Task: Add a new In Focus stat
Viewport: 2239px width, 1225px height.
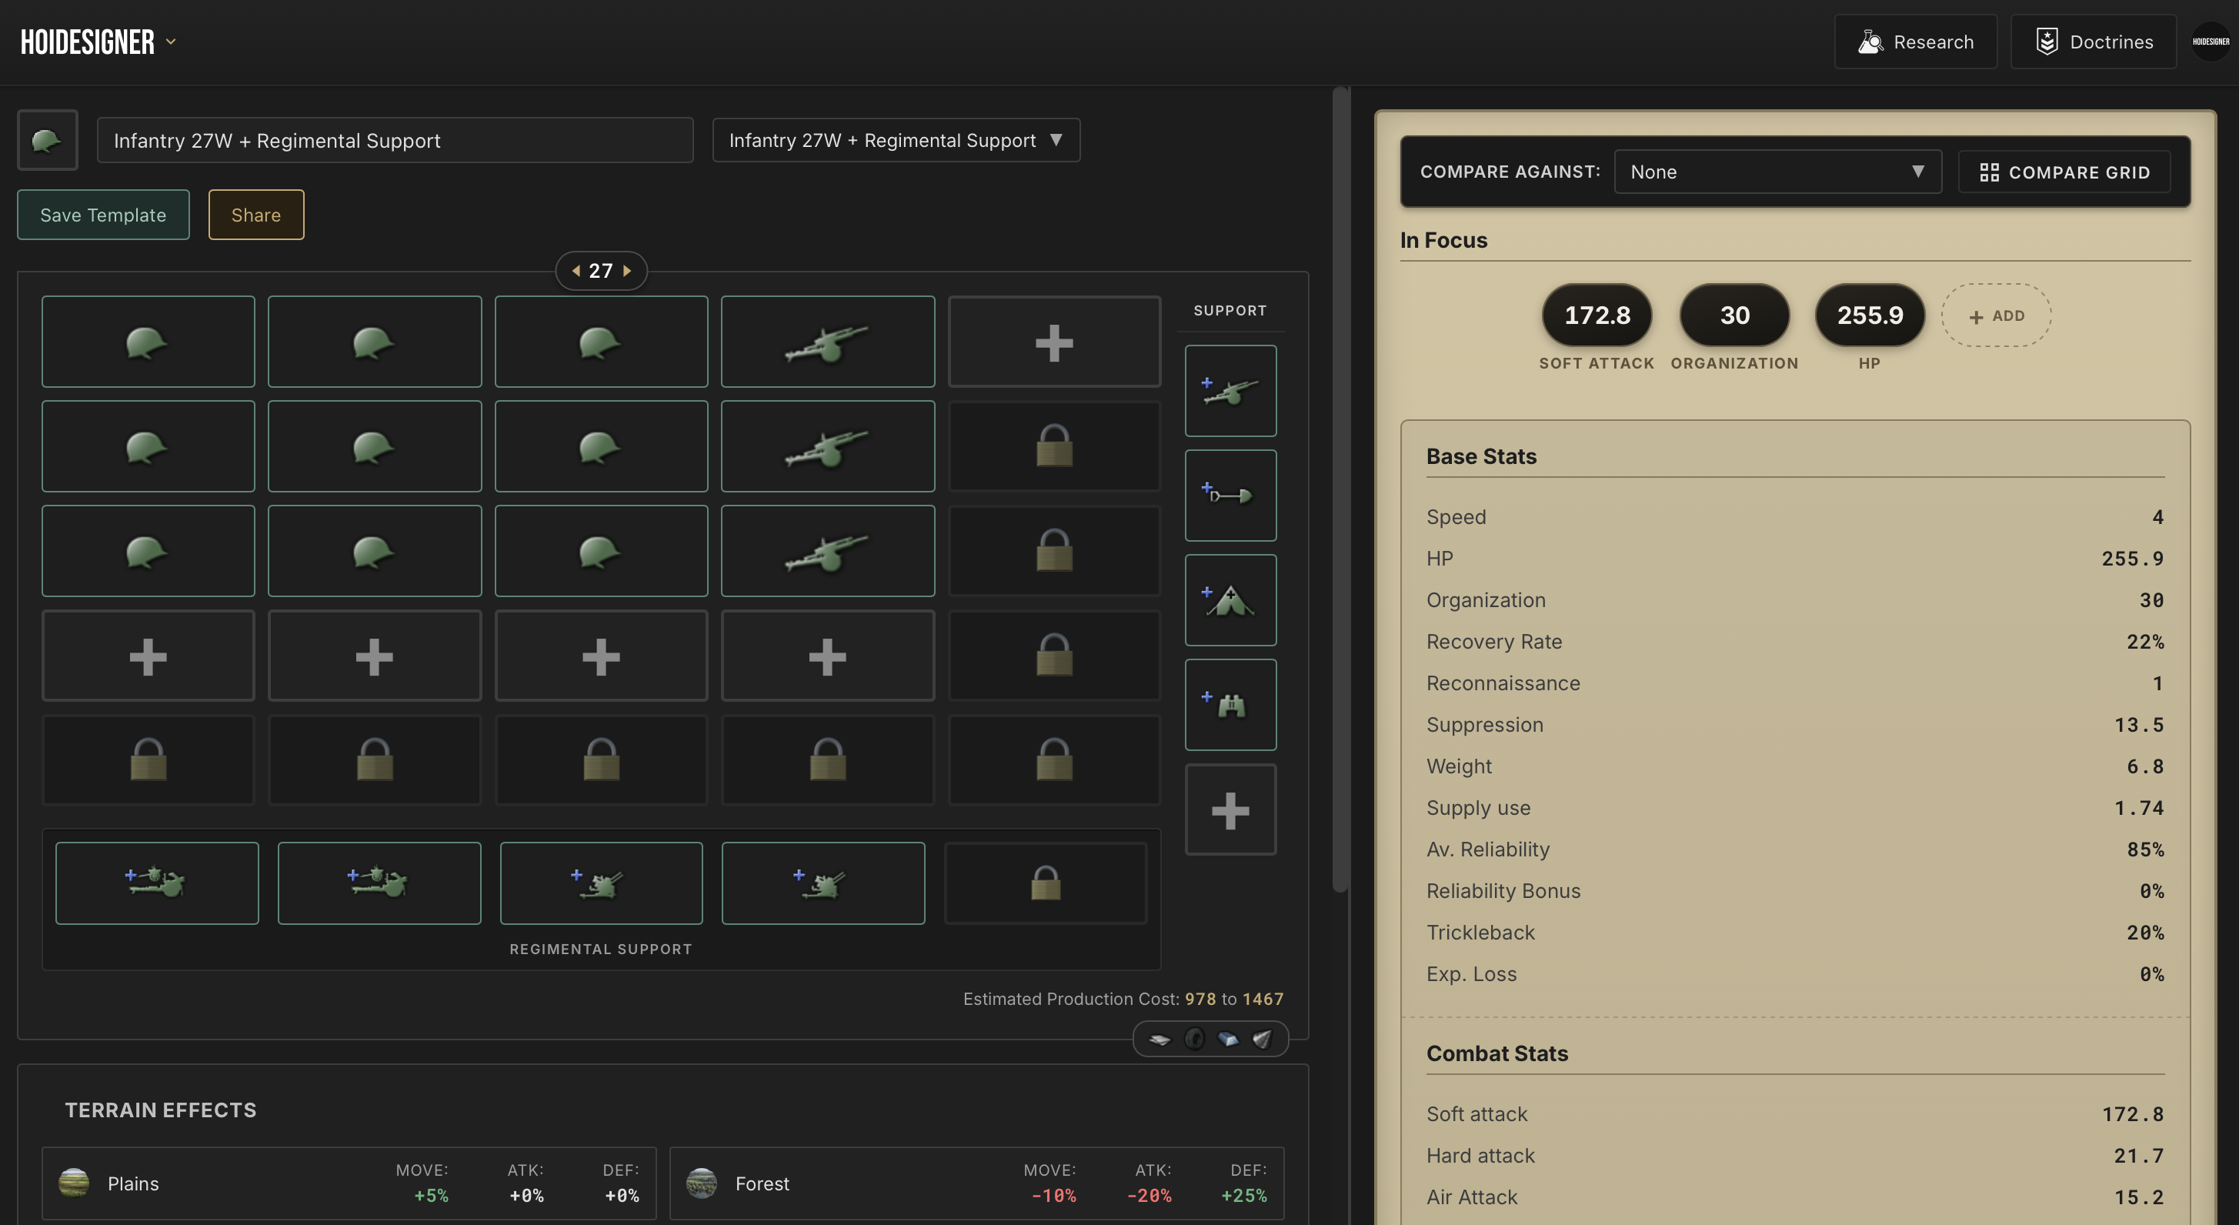Action: (1997, 315)
